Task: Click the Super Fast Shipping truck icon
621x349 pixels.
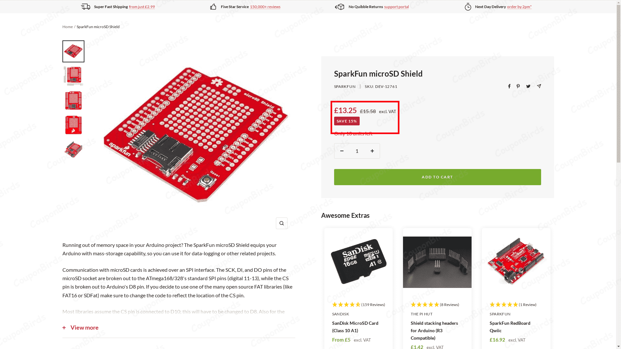Action: click(86, 6)
